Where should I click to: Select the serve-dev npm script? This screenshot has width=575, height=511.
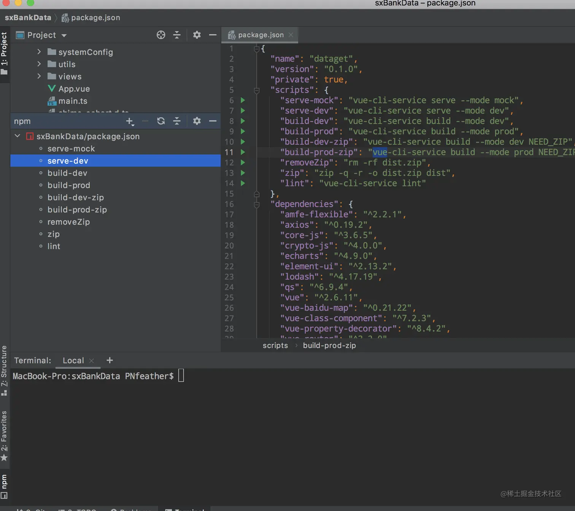coord(116,161)
